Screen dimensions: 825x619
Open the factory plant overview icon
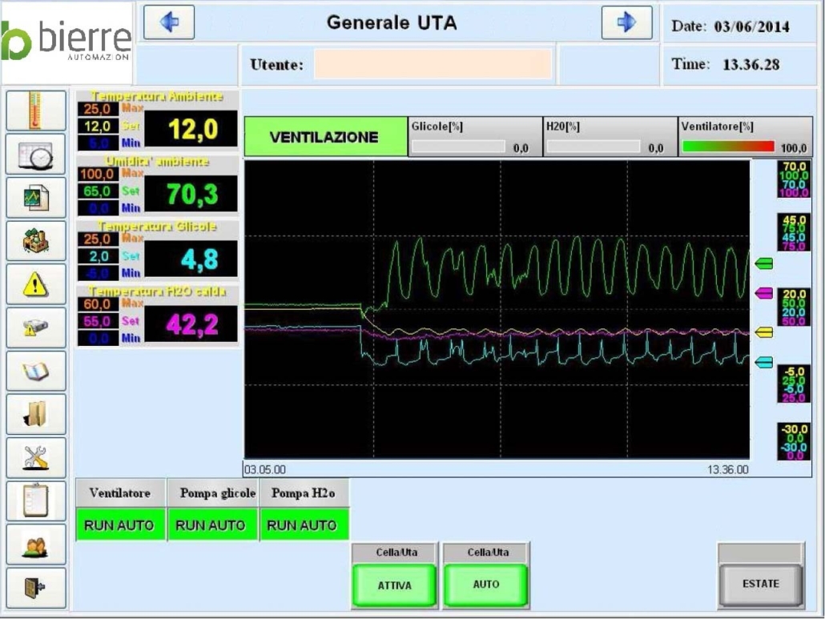pos(35,240)
